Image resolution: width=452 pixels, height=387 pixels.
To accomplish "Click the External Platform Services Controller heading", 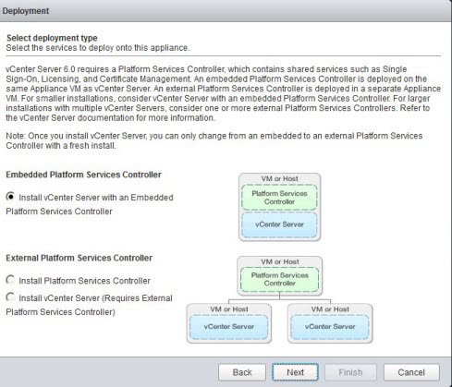I will pos(79,258).
